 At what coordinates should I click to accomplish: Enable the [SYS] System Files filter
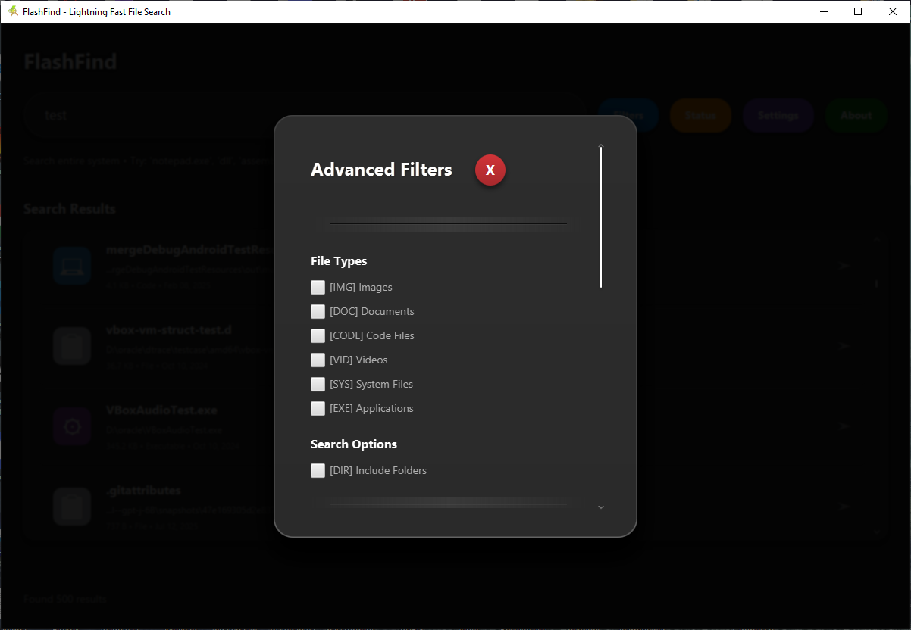(x=318, y=385)
